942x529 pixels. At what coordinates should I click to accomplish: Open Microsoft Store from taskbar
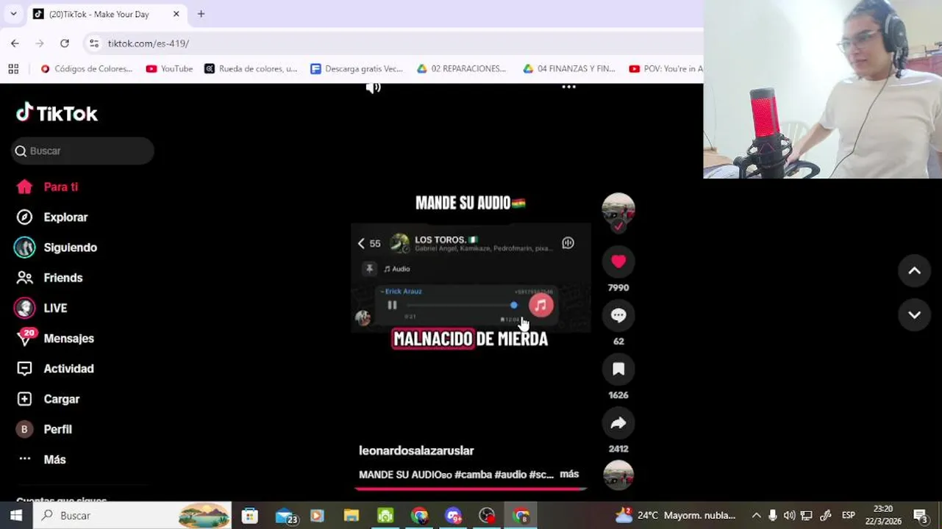pos(250,515)
